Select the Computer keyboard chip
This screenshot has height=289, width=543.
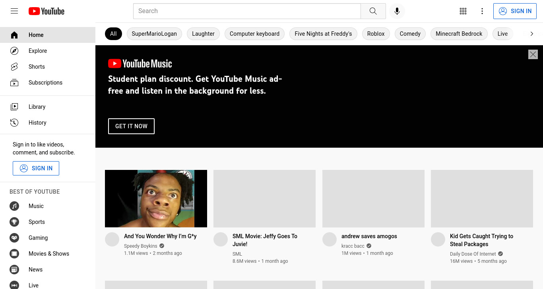tap(254, 34)
